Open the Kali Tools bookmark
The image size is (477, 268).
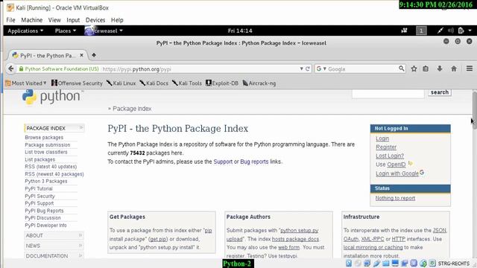[x=187, y=83]
